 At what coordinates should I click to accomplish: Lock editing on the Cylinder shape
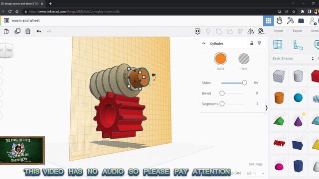pyautogui.click(x=252, y=43)
